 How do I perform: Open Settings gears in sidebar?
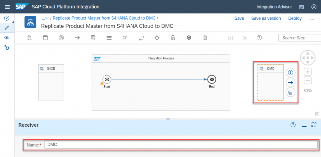7,48
